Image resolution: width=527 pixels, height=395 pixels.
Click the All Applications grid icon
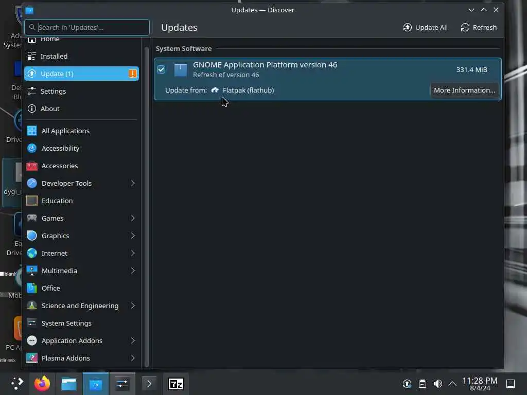point(32,131)
